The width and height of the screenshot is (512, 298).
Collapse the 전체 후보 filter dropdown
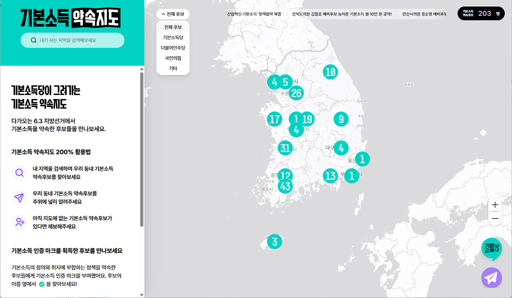pyautogui.click(x=173, y=14)
